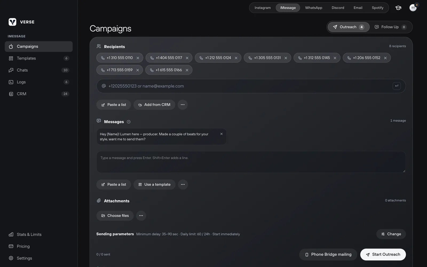The height and width of the screenshot is (267, 427).
Task: Switch to the Outreach toggle
Action: [x=349, y=27]
